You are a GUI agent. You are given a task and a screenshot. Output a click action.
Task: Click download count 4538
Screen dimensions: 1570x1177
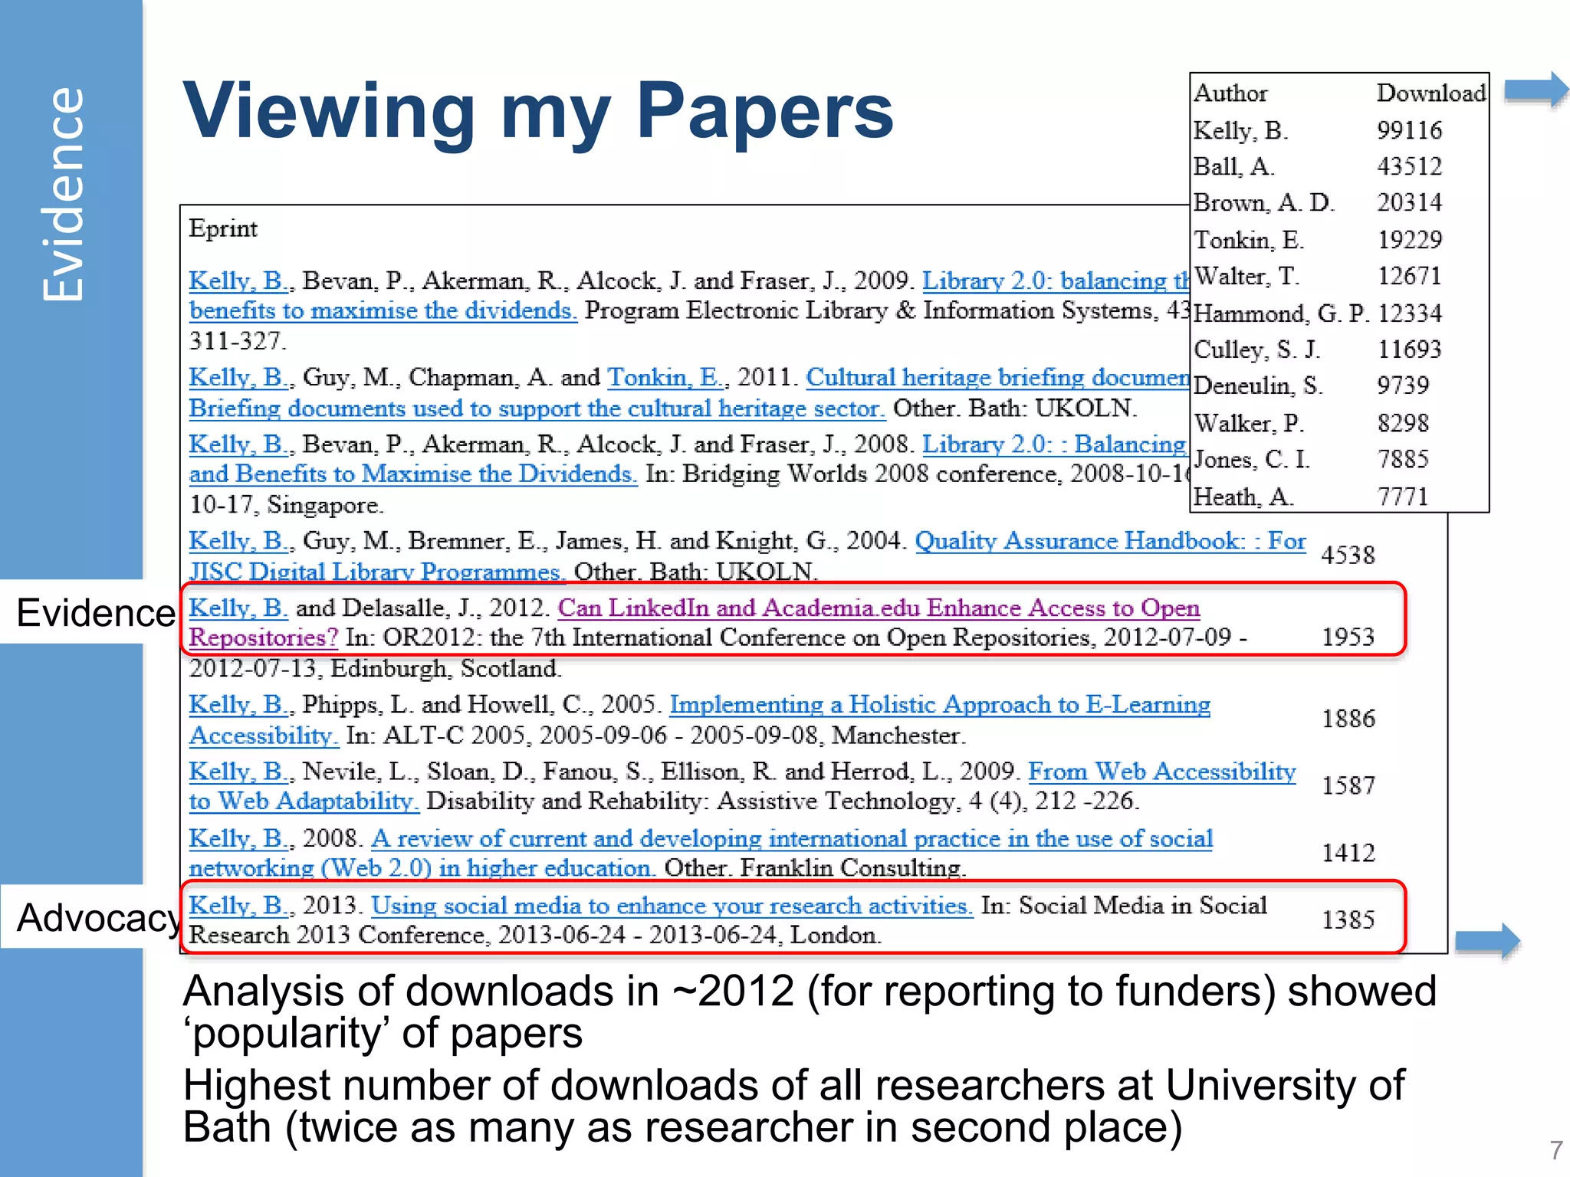pos(1348,555)
